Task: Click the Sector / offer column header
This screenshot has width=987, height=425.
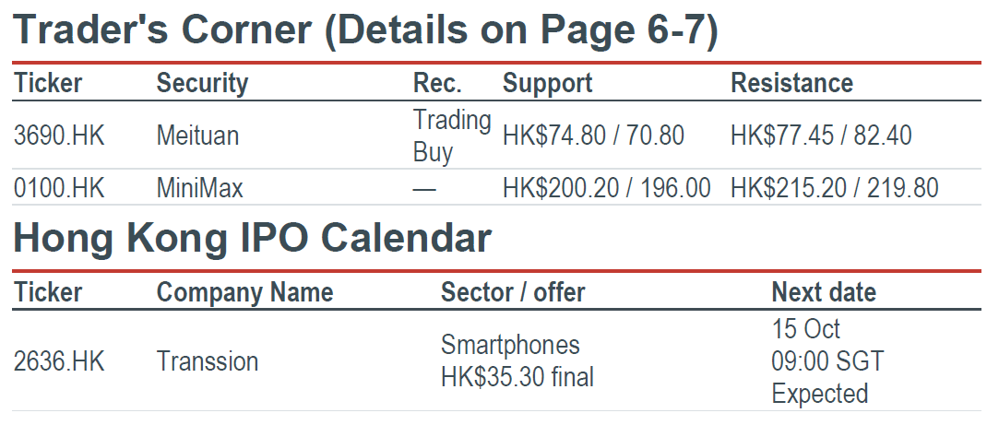Action: [513, 292]
